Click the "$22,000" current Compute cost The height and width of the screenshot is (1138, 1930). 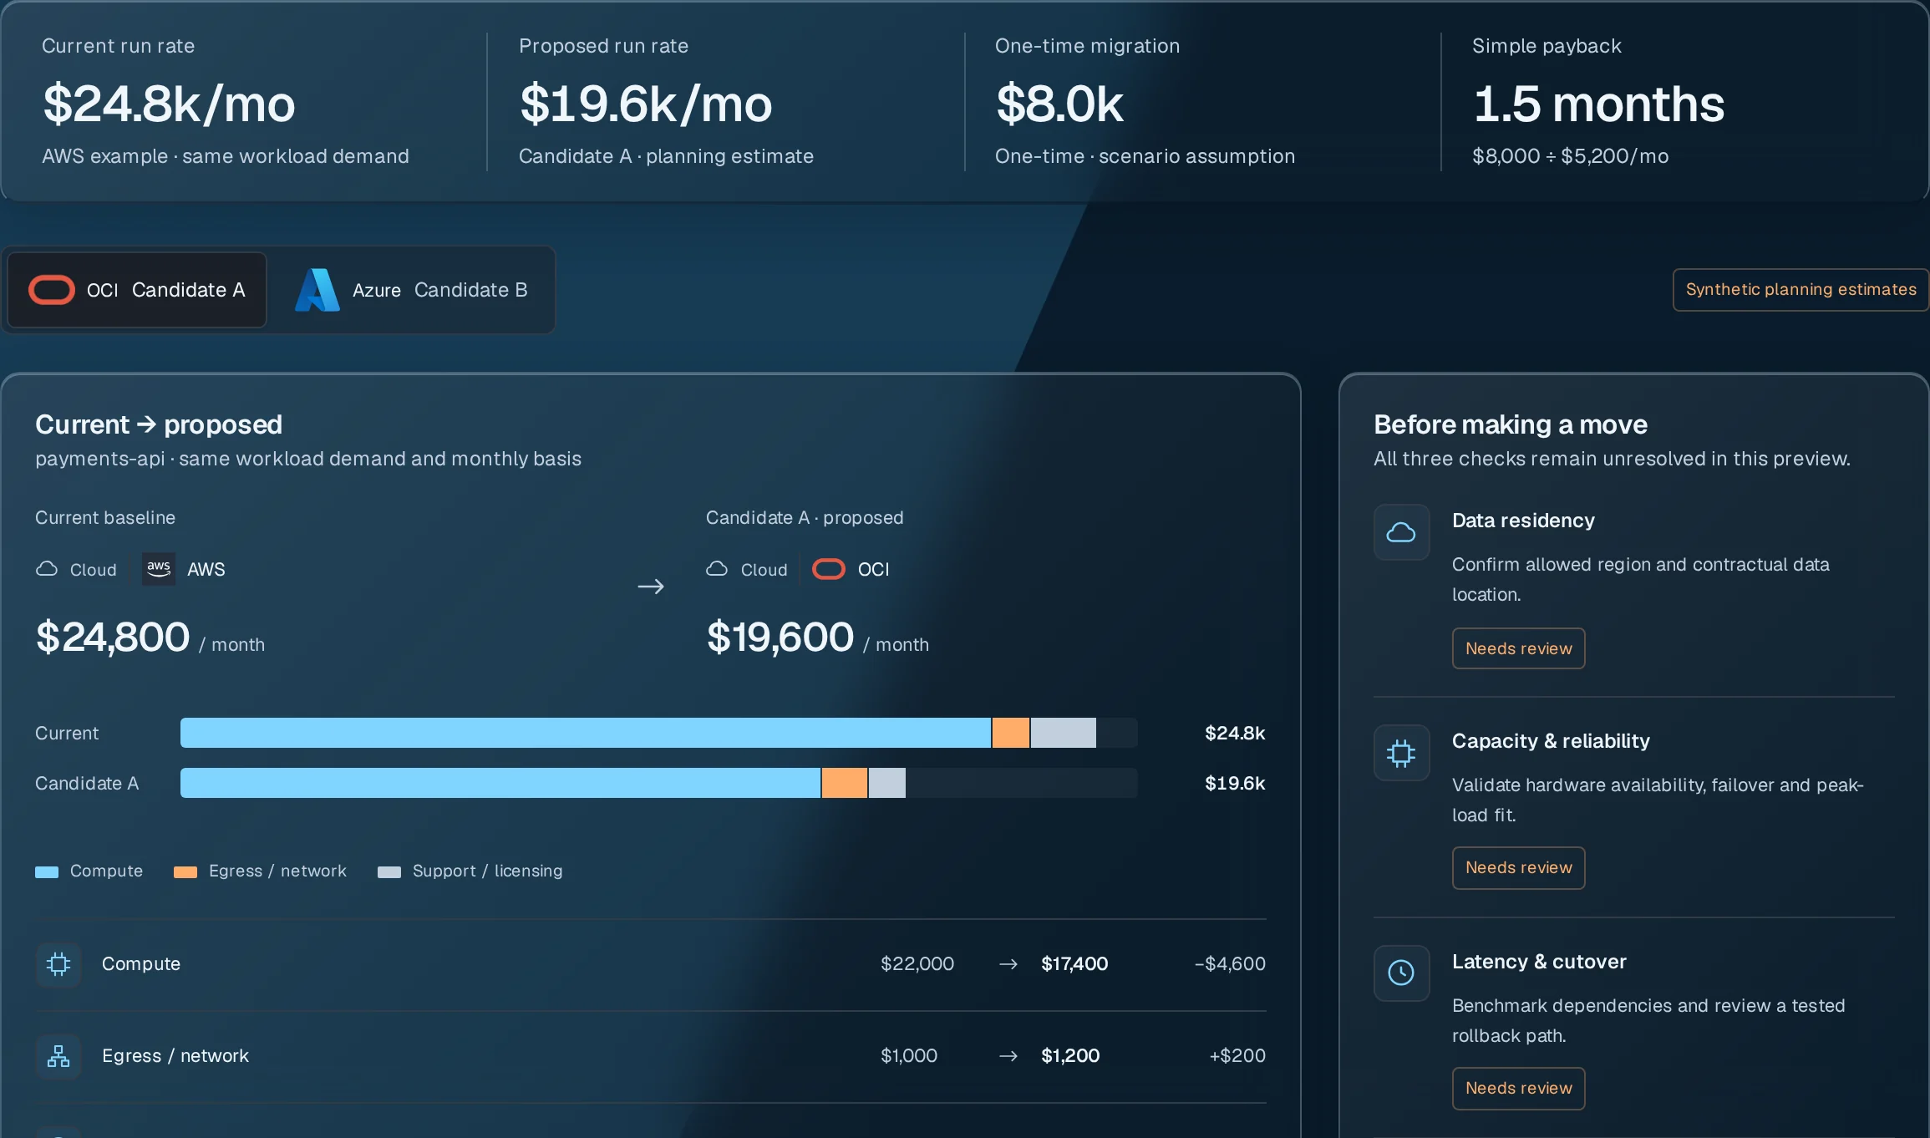pyautogui.click(x=917, y=964)
